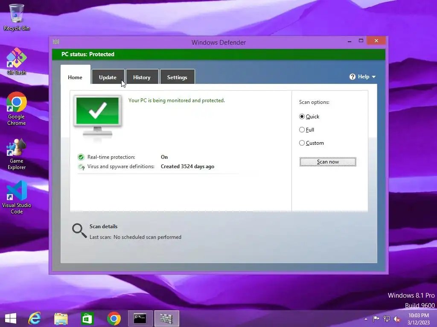Select the Game Explorer desktop shortcut
Viewport: 437px width, 327px height.
tap(17, 154)
